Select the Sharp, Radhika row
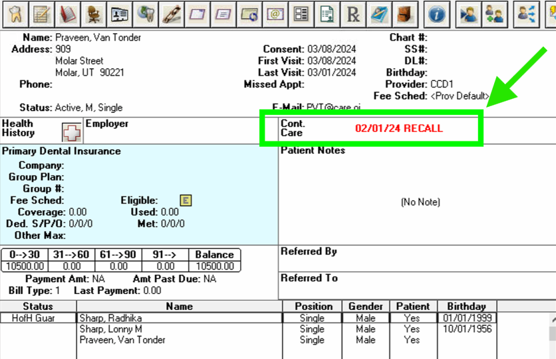Image resolution: width=556 pixels, height=359 pixels. (248, 318)
